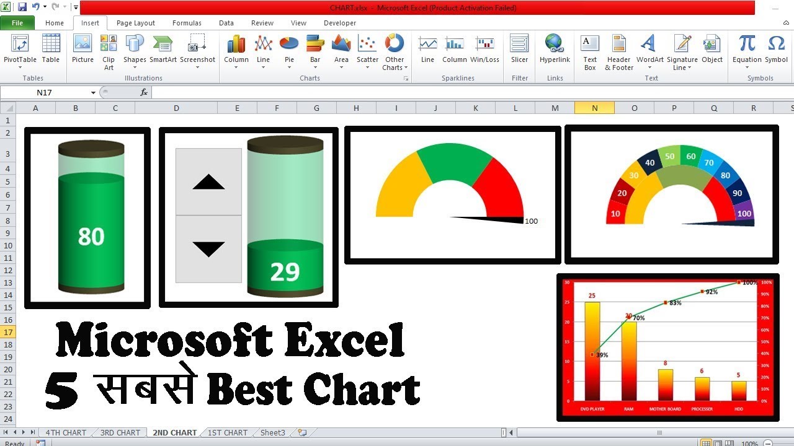The width and height of the screenshot is (794, 446).
Task: Open the File tab
Action: (x=17, y=23)
